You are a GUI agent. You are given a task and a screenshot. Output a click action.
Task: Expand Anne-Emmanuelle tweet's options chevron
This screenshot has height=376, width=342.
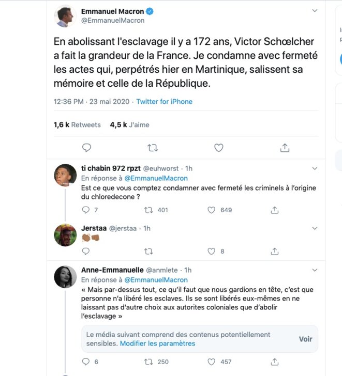(315, 270)
